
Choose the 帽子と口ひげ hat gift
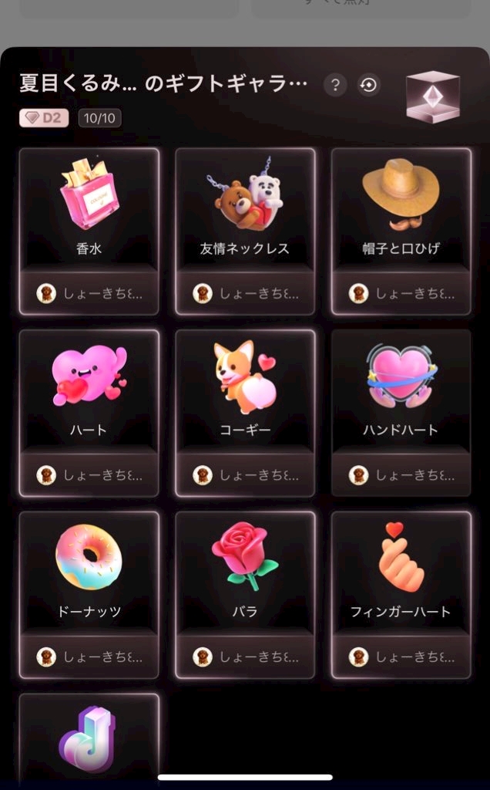point(401,231)
